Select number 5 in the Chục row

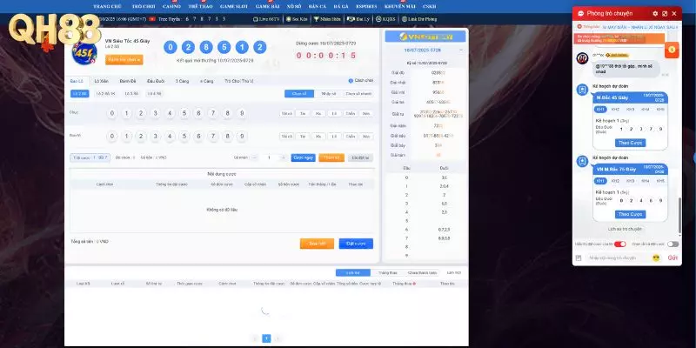[x=184, y=113]
